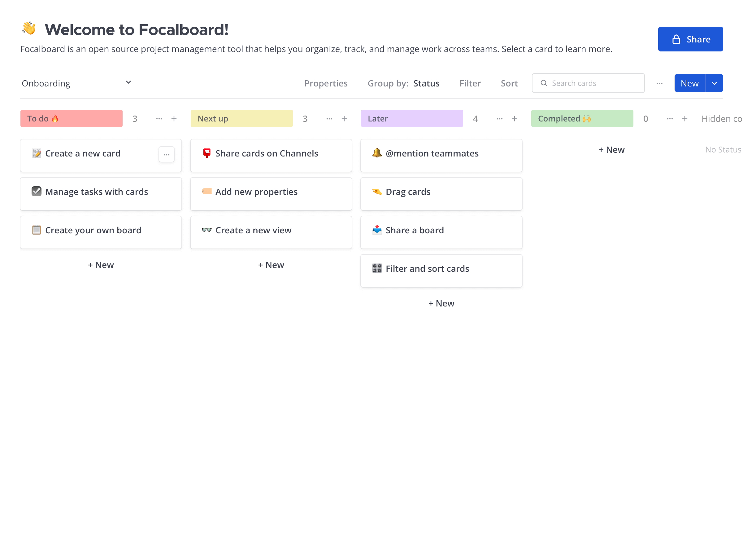Click the pin icon on Share cards on Channels
Screen dimensions: 743x533
point(206,153)
